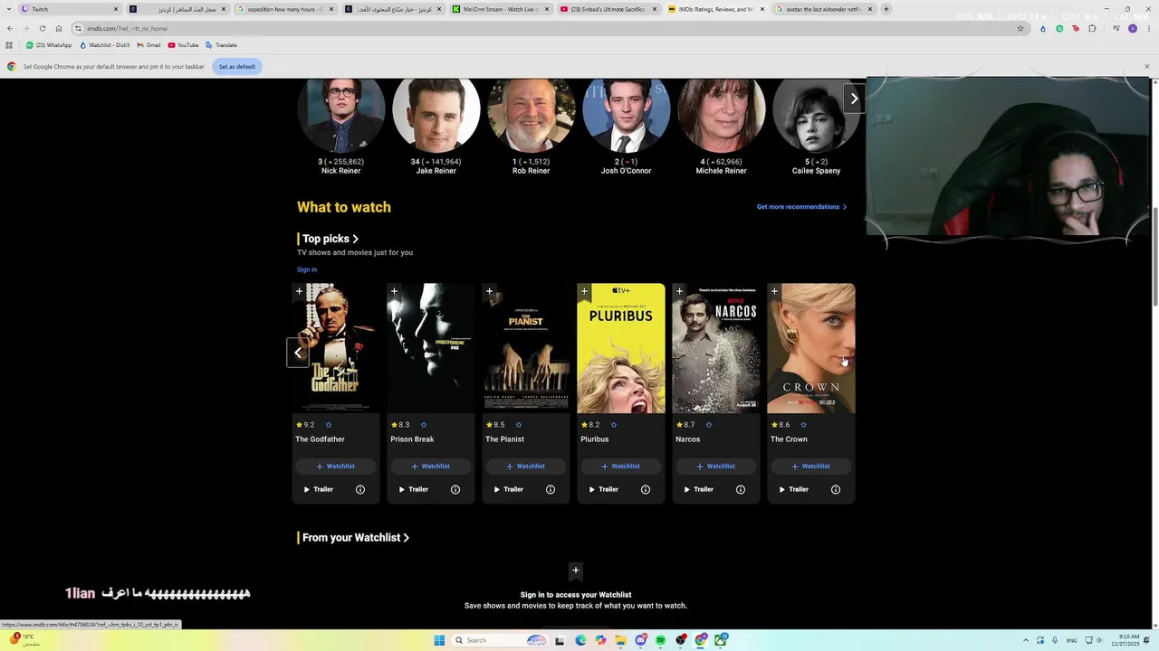Open YouTube bookmark
This screenshot has width=1159, height=651.
point(183,45)
